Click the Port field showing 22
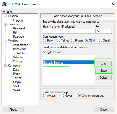Image resolution: width=117 pixels, height=114 pixels. pos(104,31)
